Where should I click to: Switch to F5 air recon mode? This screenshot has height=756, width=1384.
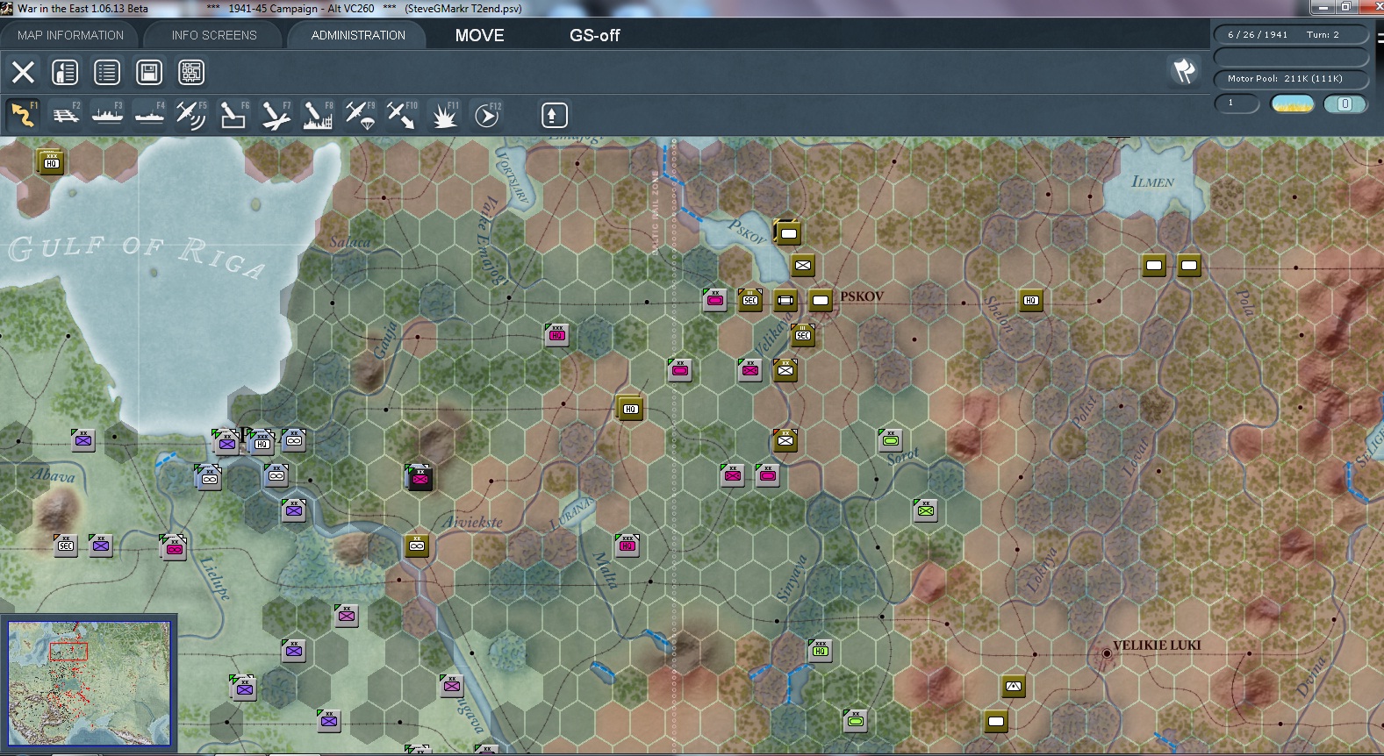coord(191,115)
